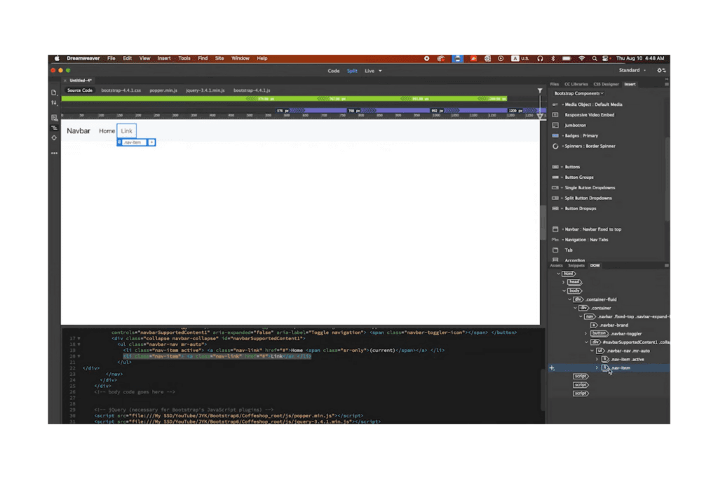Open Spotlight search in the macOS menu bar

click(595, 59)
